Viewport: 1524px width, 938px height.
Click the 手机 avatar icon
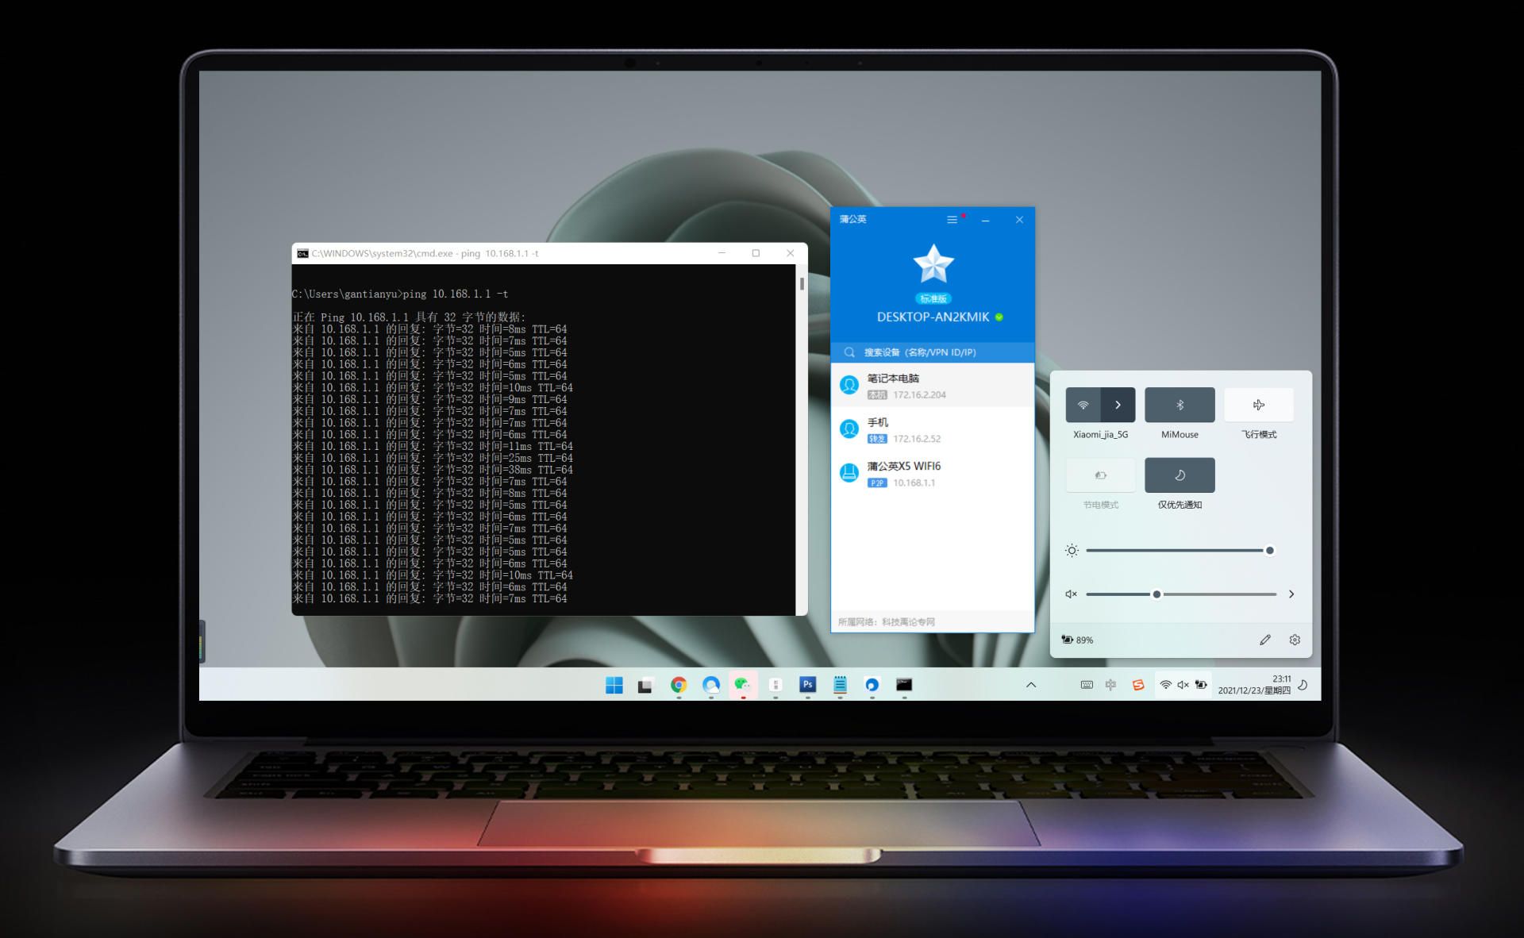click(x=849, y=429)
